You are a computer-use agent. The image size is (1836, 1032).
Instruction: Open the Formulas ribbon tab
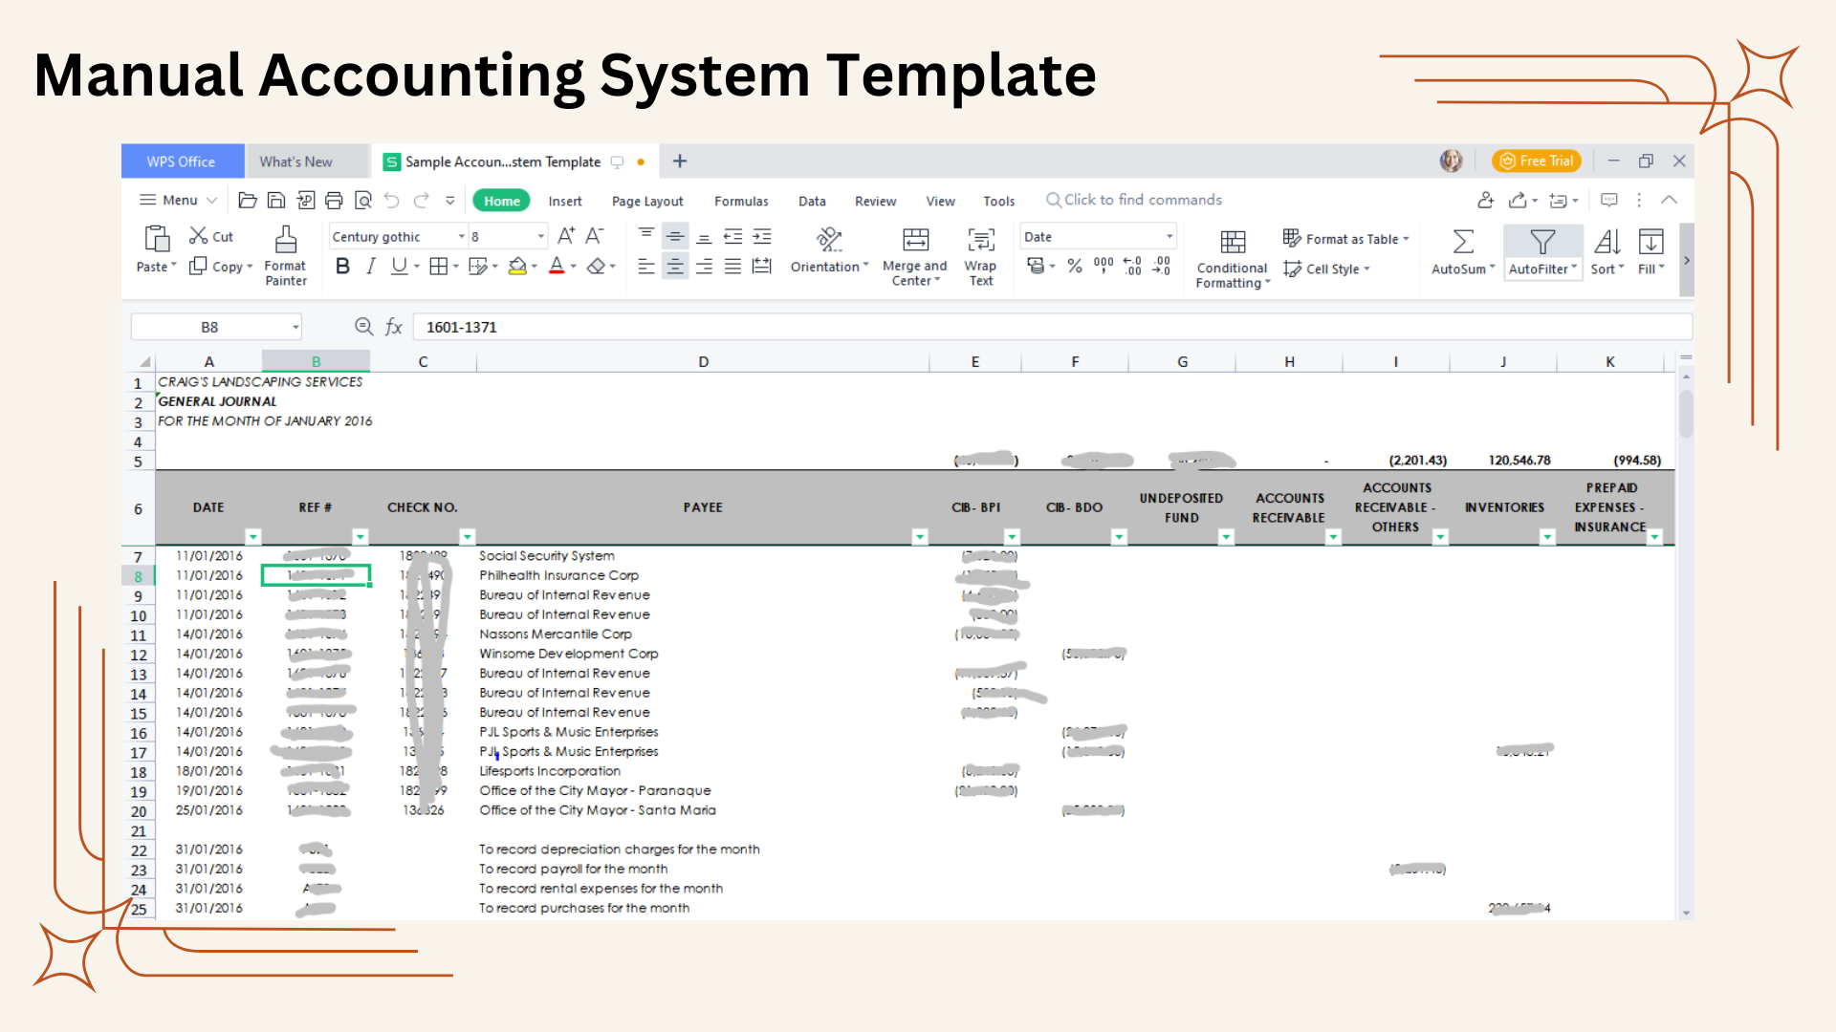[x=741, y=201]
